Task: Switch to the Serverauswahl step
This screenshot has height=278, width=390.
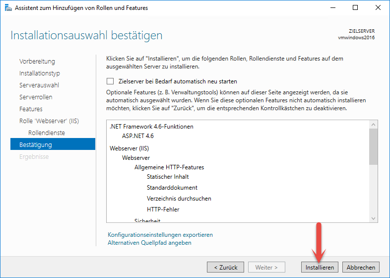Action: 39,85
